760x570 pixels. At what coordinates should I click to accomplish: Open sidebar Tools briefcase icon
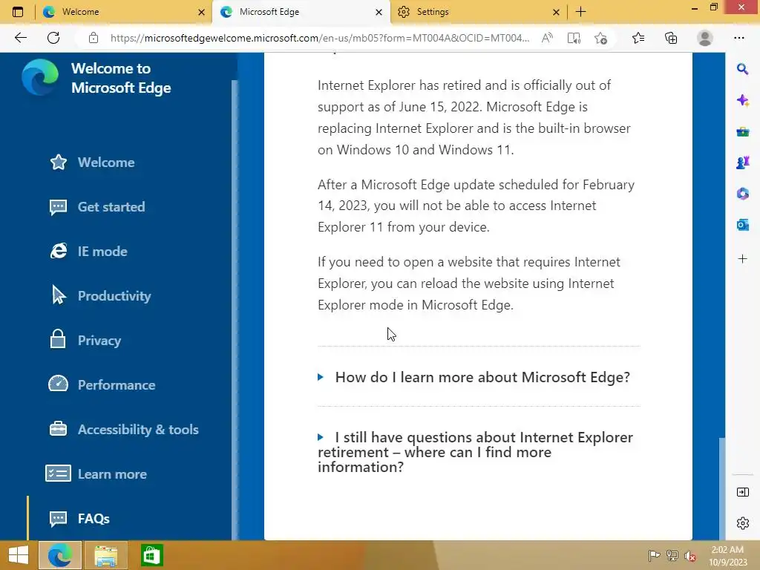742,132
